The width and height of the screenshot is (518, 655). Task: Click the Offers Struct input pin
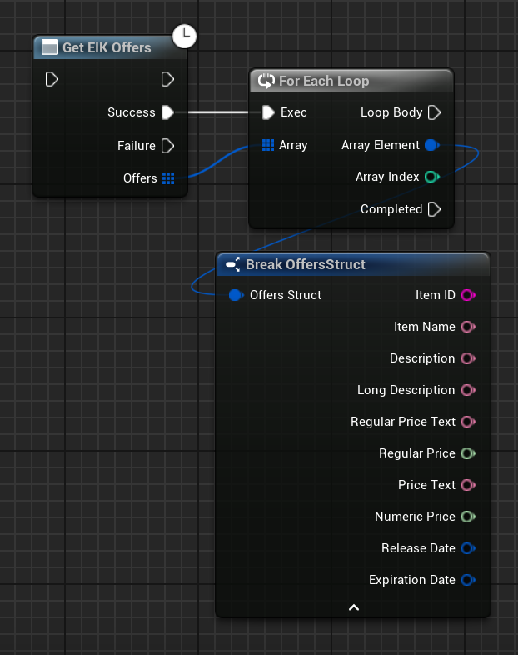pyautogui.click(x=235, y=295)
